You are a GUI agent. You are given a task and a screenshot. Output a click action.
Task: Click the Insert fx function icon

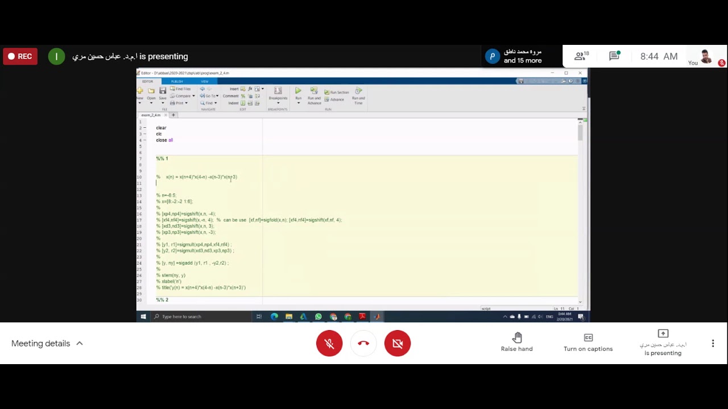coord(250,89)
